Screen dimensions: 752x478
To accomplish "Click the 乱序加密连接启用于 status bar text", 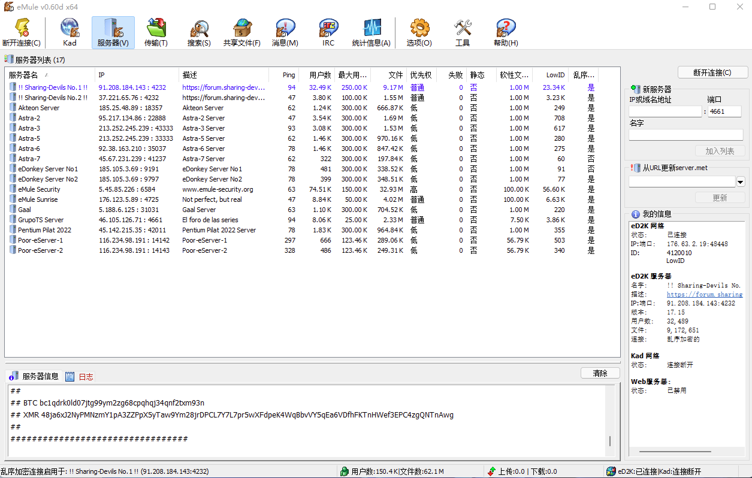I will (105, 471).
